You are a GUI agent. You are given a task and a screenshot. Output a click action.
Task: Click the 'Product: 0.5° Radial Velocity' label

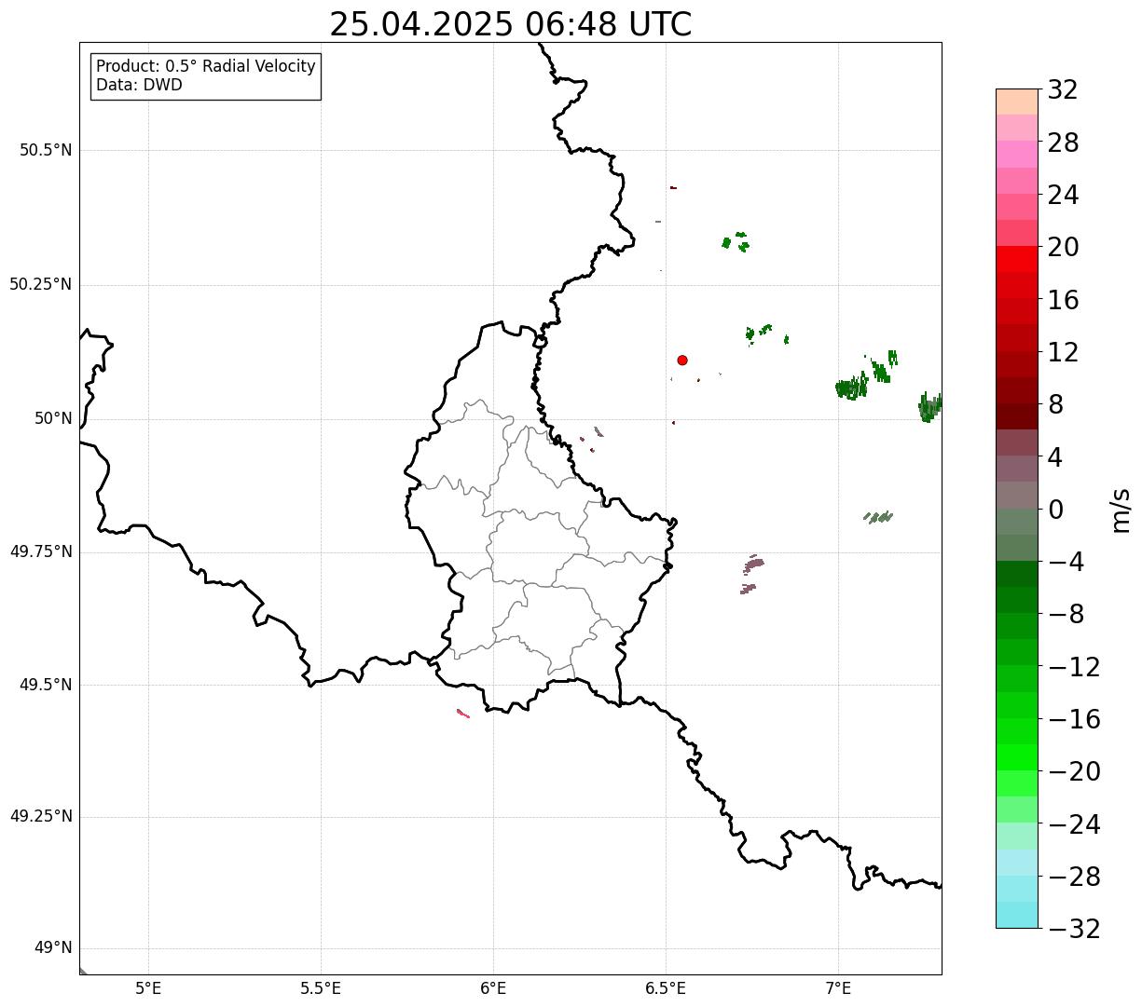point(206,67)
